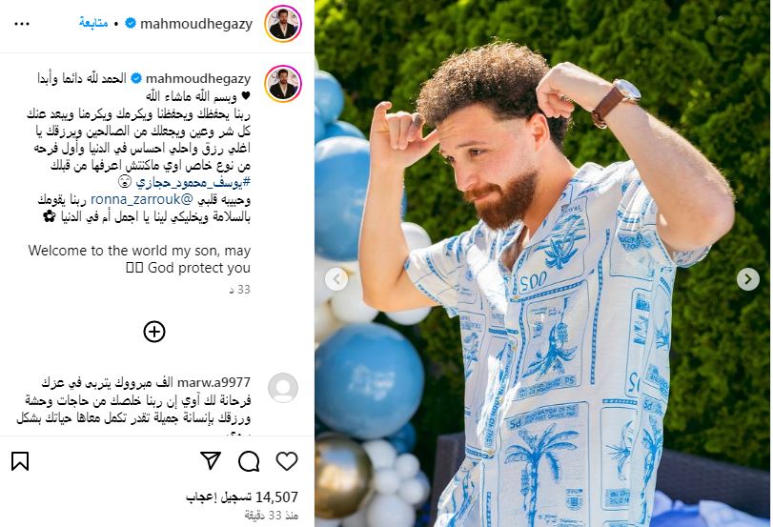Open caption author profile picture
This screenshot has height=527, width=773.
[x=283, y=83]
